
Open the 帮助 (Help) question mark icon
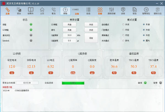[65, 11]
